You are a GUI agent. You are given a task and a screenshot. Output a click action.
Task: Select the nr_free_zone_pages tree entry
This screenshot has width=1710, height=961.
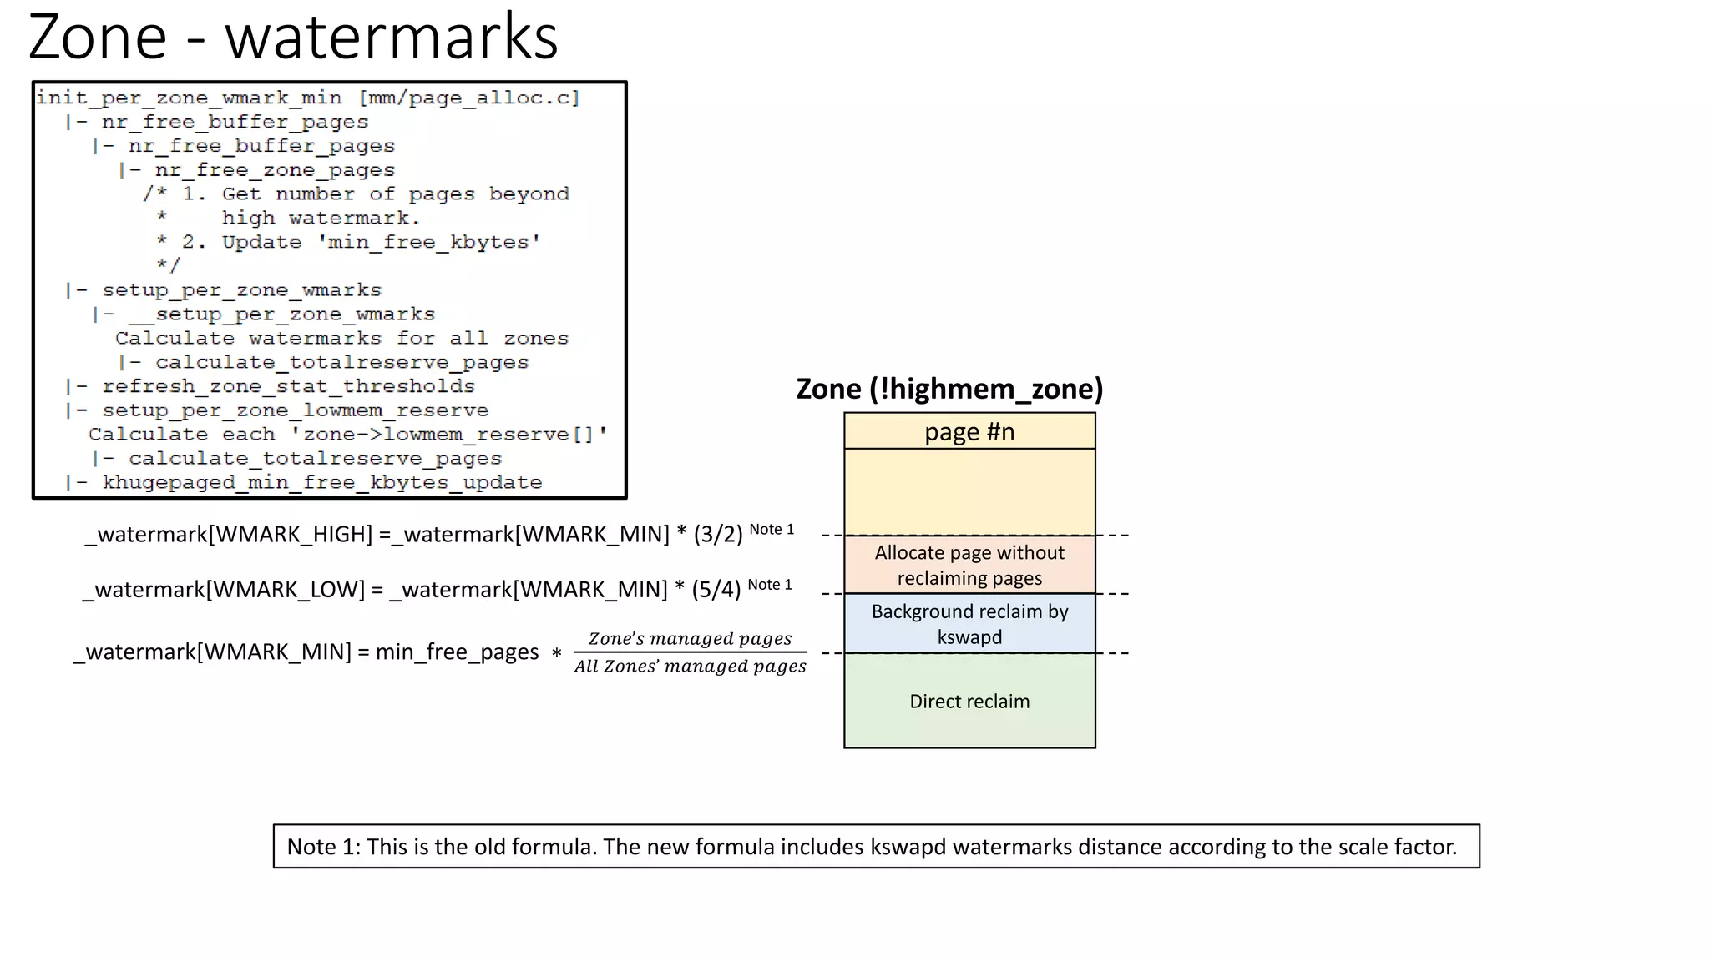point(274,170)
